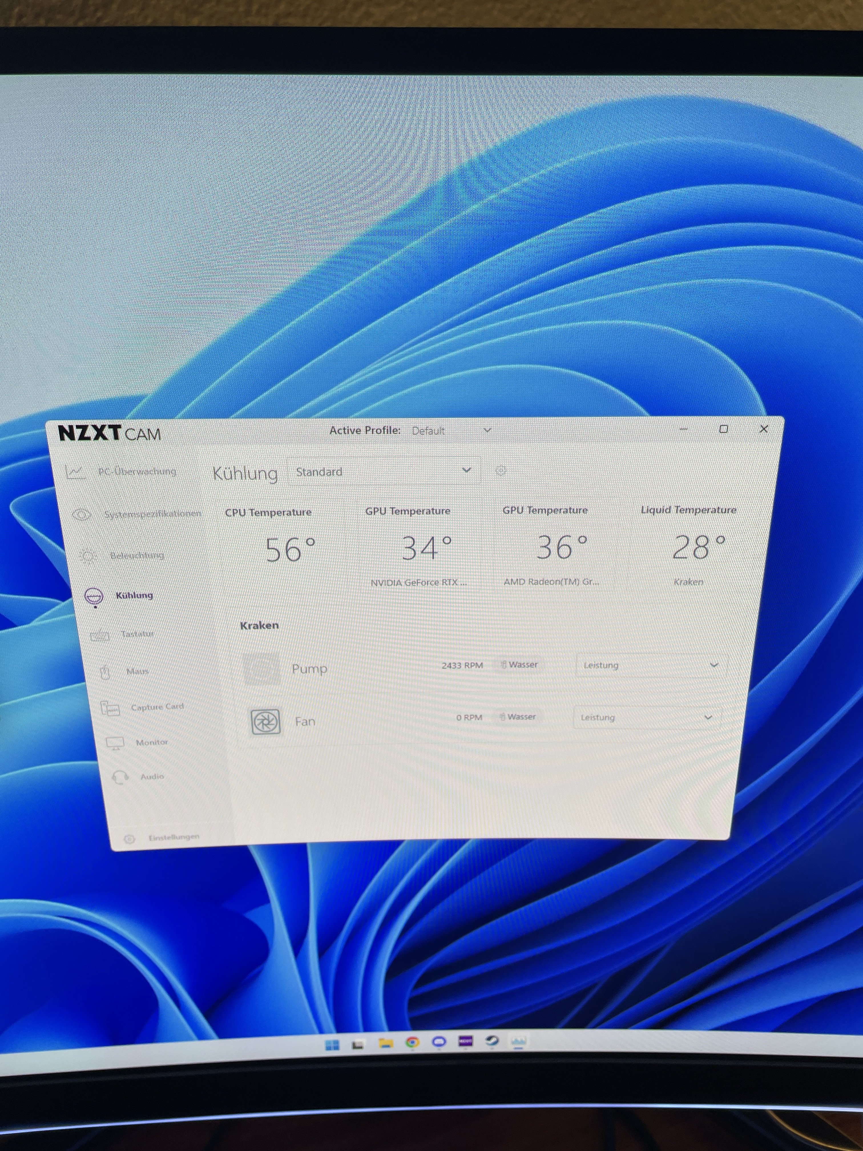863x1151 pixels.
Task: Open Steam from the taskbar
Action: click(x=492, y=1041)
